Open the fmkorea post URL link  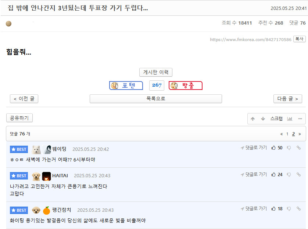tap(251, 40)
